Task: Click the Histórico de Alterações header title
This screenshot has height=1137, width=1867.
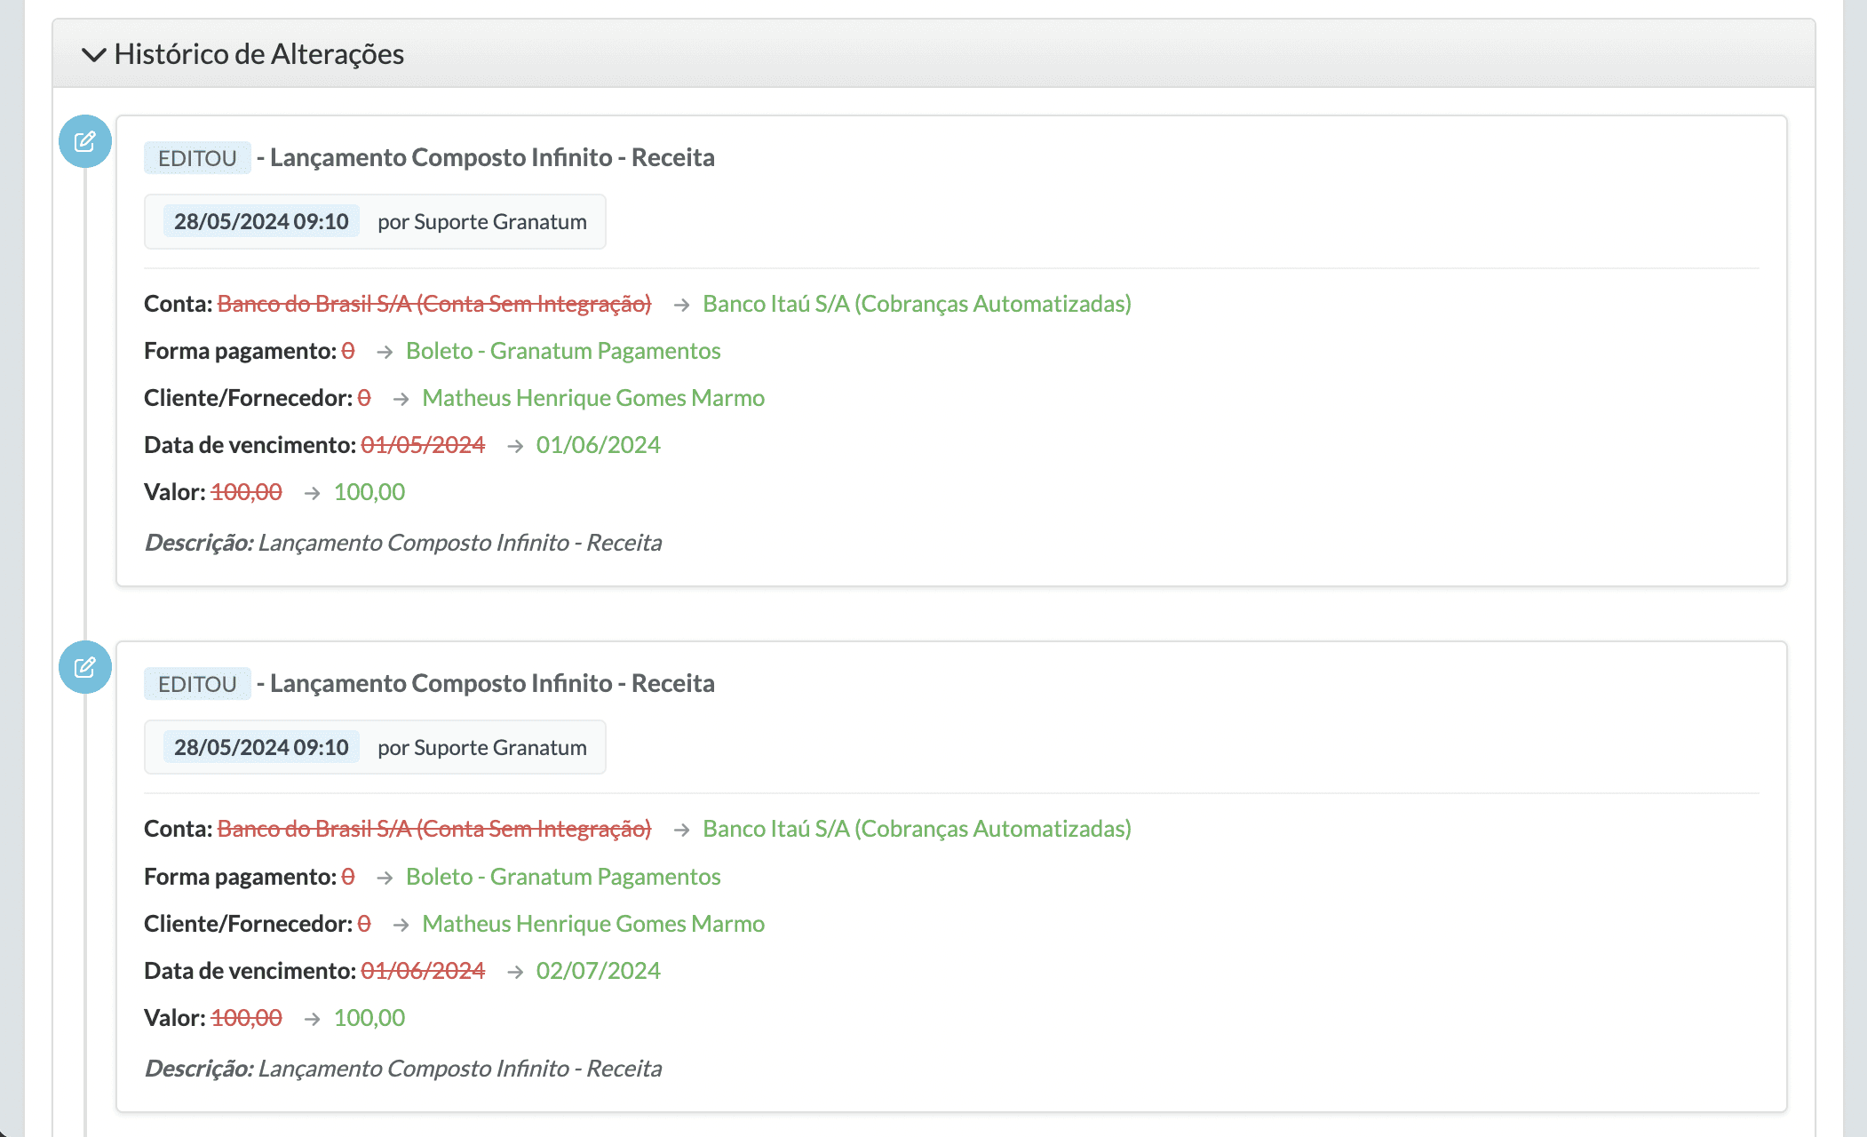Action: click(258, 54)
